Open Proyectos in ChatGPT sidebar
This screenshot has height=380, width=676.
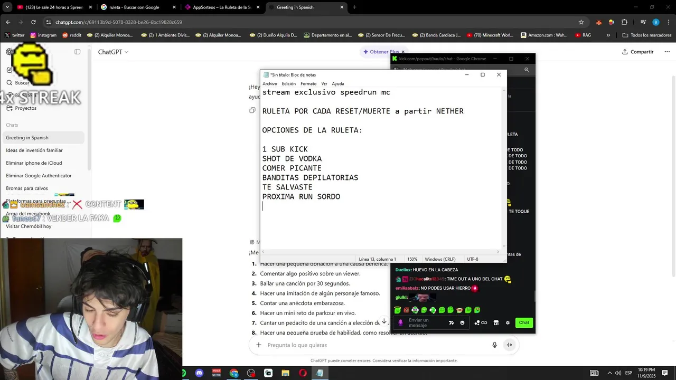pos(26,108)
